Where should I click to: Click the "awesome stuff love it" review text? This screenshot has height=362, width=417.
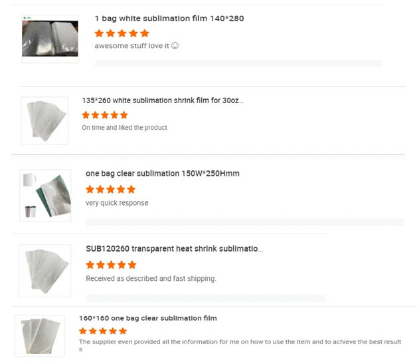pos(136,46)
